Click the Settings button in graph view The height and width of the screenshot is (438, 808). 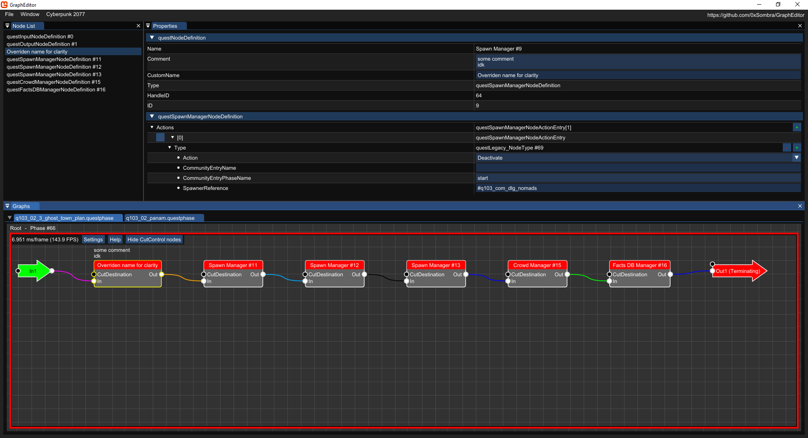point(93,239)
